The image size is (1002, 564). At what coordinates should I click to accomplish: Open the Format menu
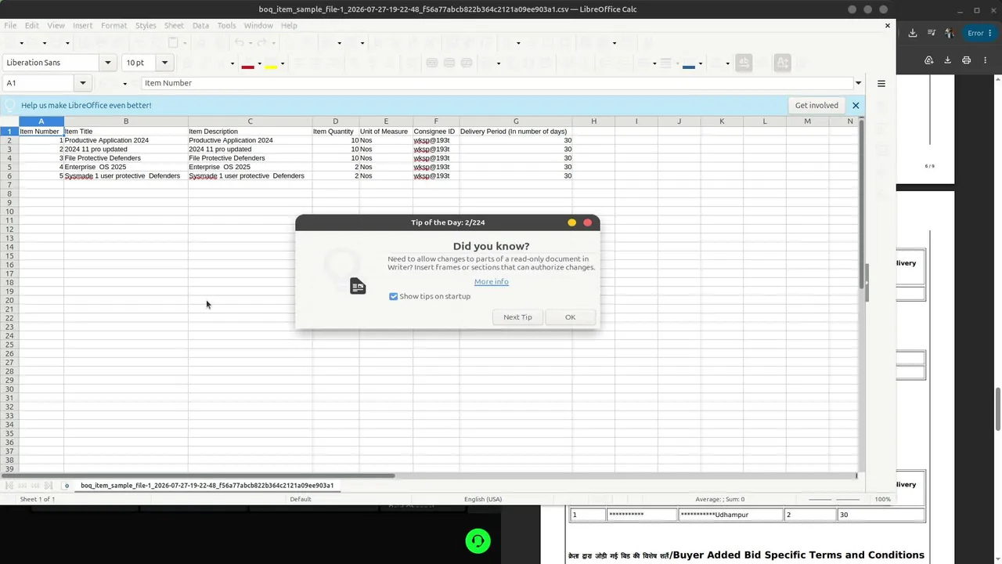(x=114, y=26)
